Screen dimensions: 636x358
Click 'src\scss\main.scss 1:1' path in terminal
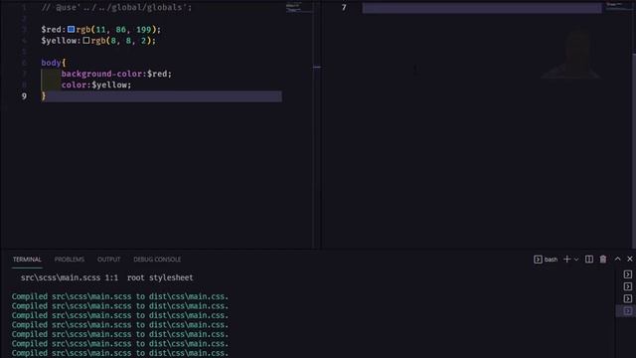pyautogui.click(x=70, y=277)
